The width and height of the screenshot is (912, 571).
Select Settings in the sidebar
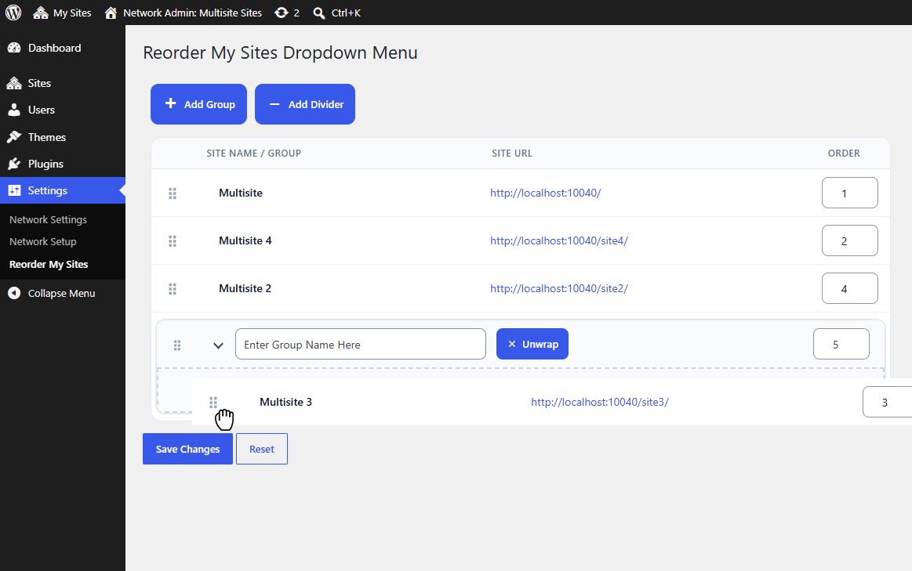[x=62, y=190]
